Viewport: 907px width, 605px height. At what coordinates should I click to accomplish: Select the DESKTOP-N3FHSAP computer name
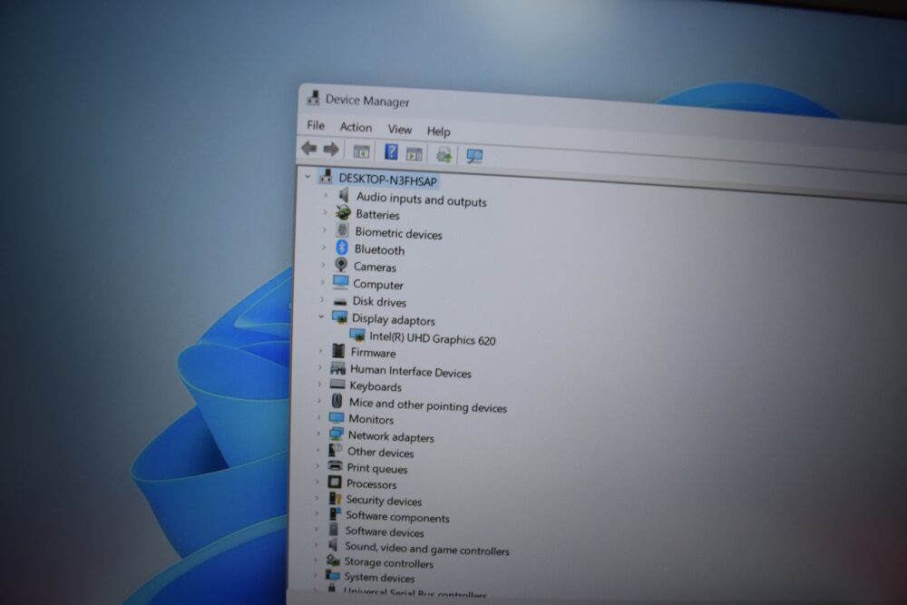(x=387, y=180)
